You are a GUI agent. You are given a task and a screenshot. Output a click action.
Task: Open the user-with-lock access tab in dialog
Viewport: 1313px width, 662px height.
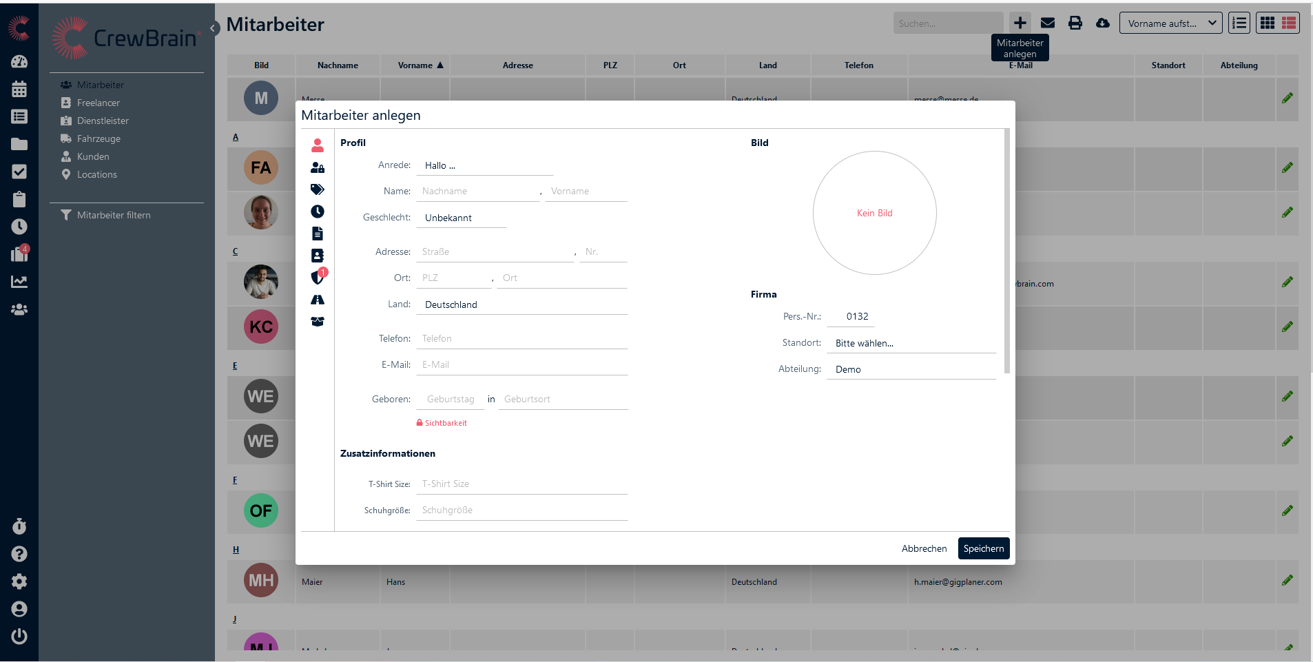coord(317,167)
